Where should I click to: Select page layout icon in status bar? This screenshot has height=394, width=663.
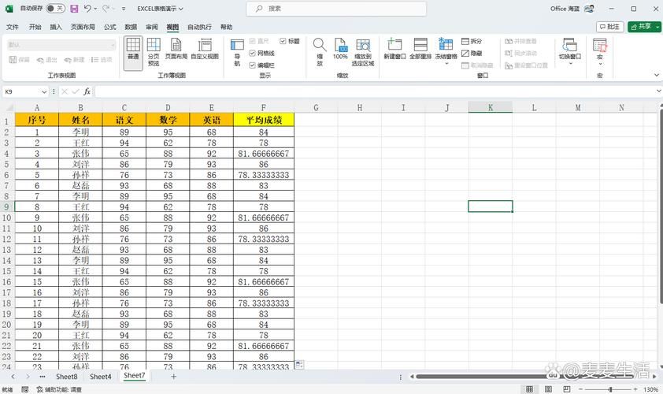point(548,389)
